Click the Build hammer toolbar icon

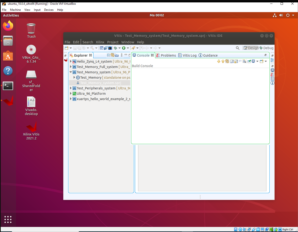pos(92,48)
